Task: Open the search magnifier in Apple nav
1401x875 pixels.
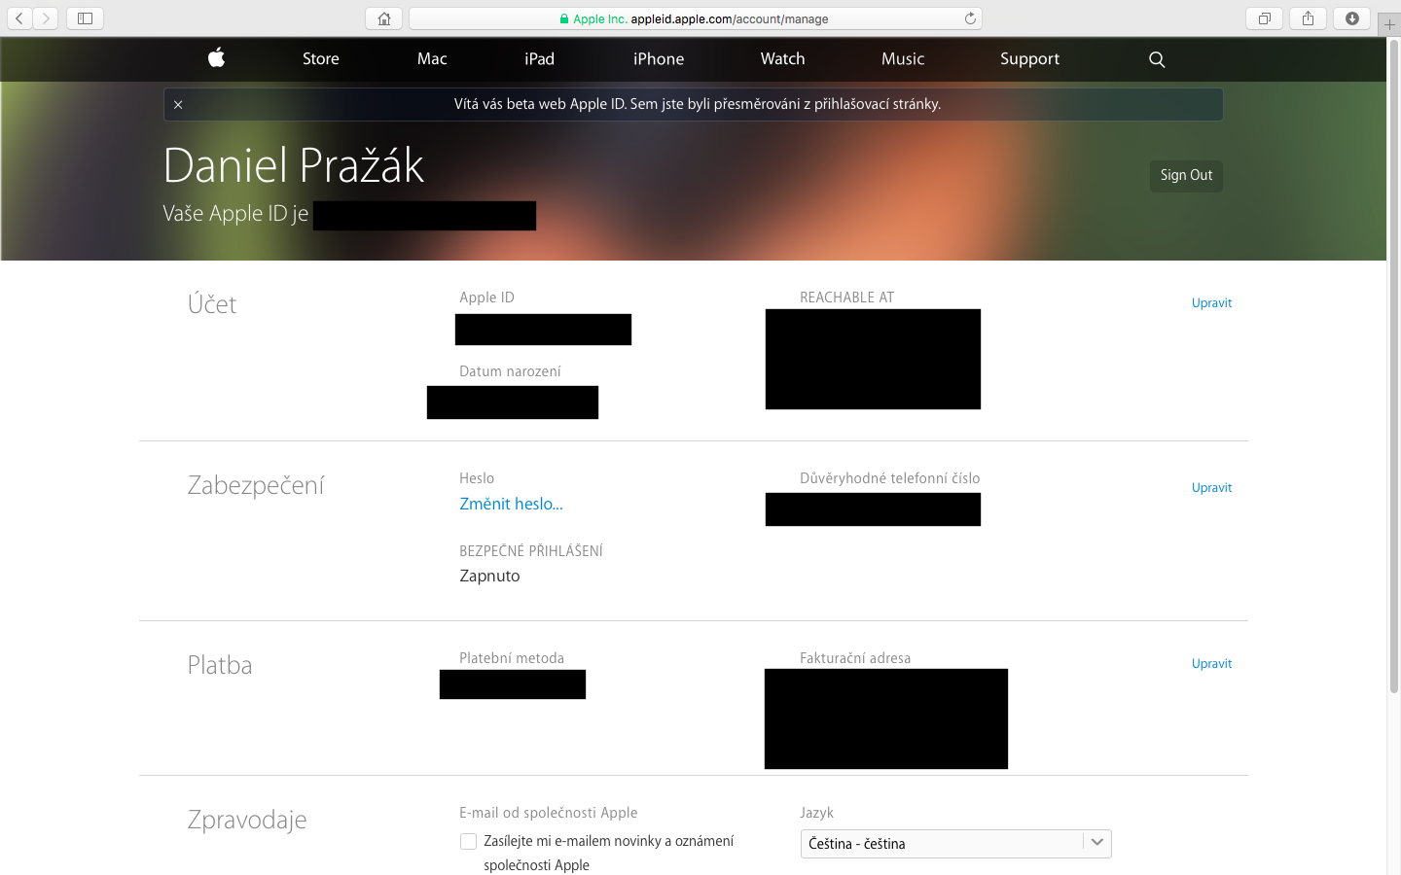Action: 1157,59
